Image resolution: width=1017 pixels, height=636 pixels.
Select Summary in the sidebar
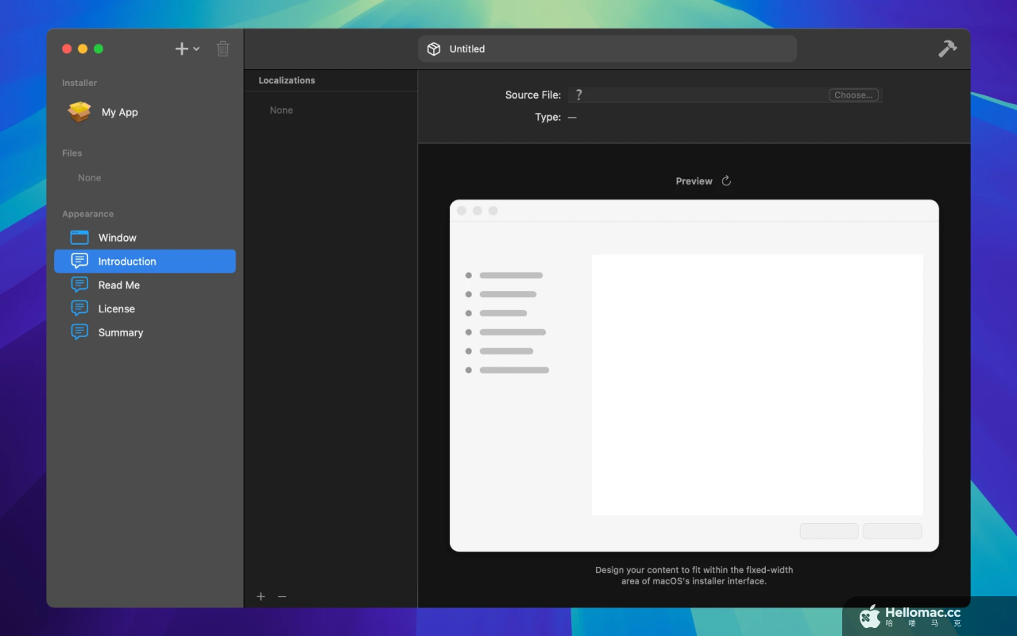point(145,332)
